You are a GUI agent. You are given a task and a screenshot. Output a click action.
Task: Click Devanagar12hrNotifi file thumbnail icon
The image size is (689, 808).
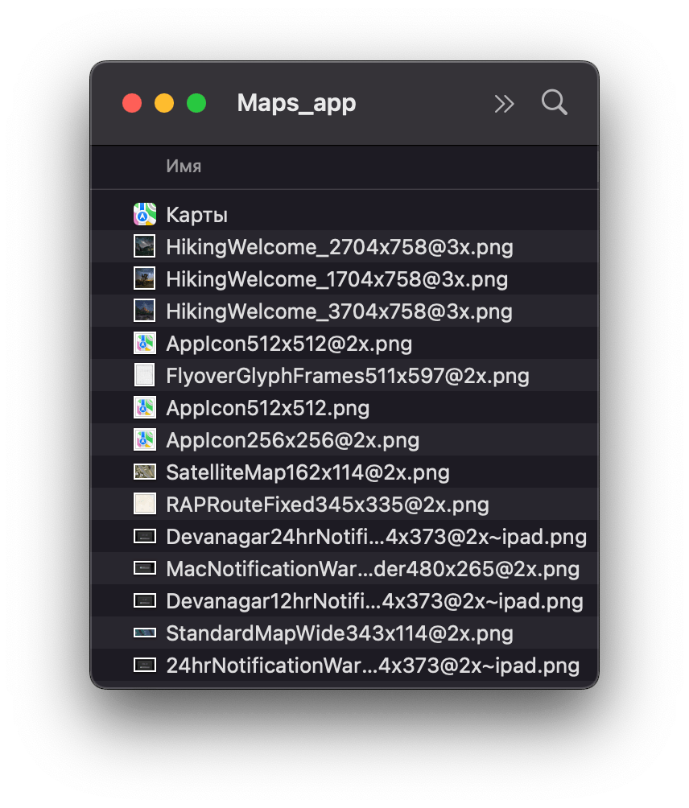click(145, 601)
